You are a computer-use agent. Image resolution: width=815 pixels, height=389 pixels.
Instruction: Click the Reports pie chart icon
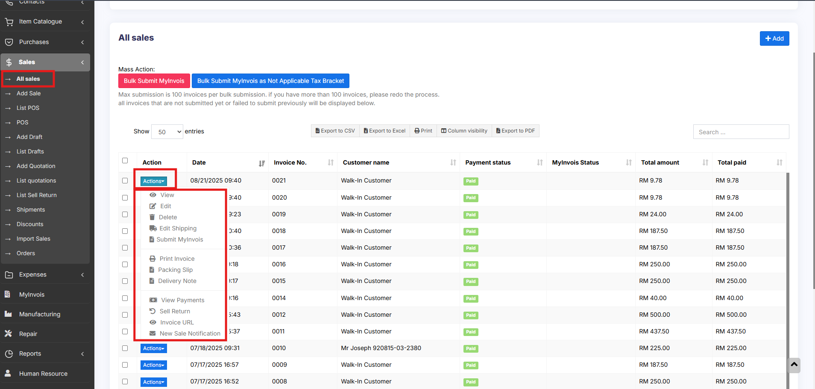pyautogui.click(x=9, y=354)
